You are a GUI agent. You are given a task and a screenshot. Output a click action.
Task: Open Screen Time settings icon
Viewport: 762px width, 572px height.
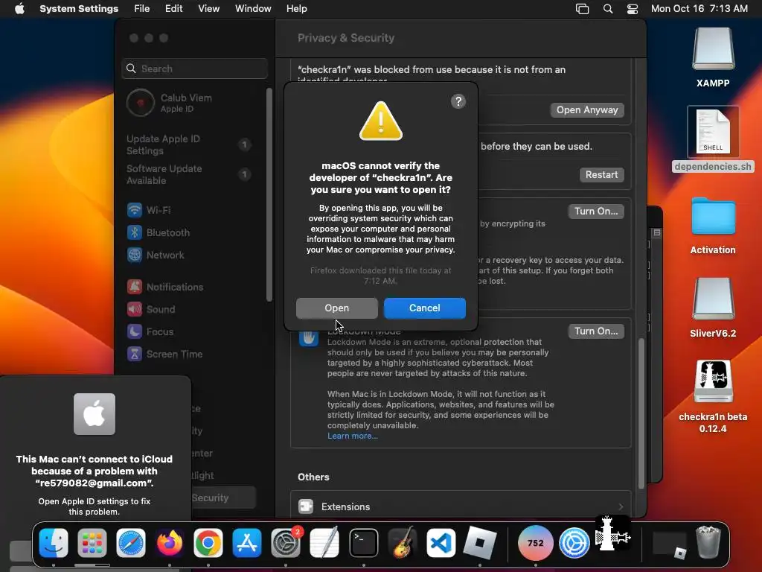(x=135, y=354)
